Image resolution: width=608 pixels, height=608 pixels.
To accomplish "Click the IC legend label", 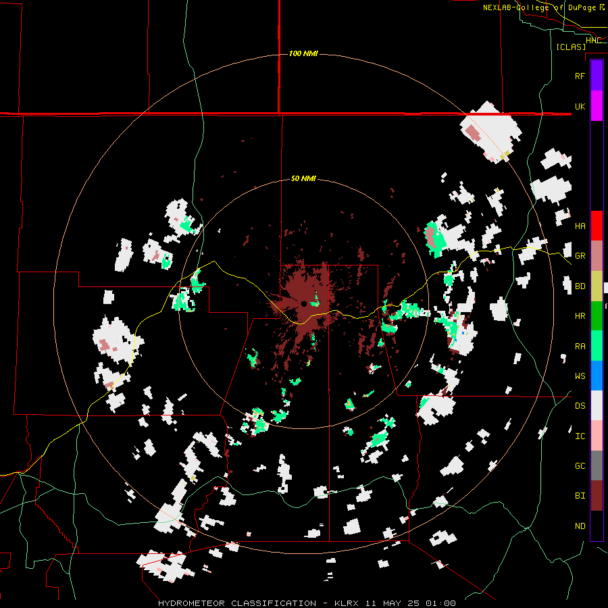I will click(580, 436).
